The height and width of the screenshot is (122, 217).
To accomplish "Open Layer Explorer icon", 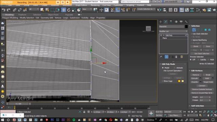I will pos(176,10).
